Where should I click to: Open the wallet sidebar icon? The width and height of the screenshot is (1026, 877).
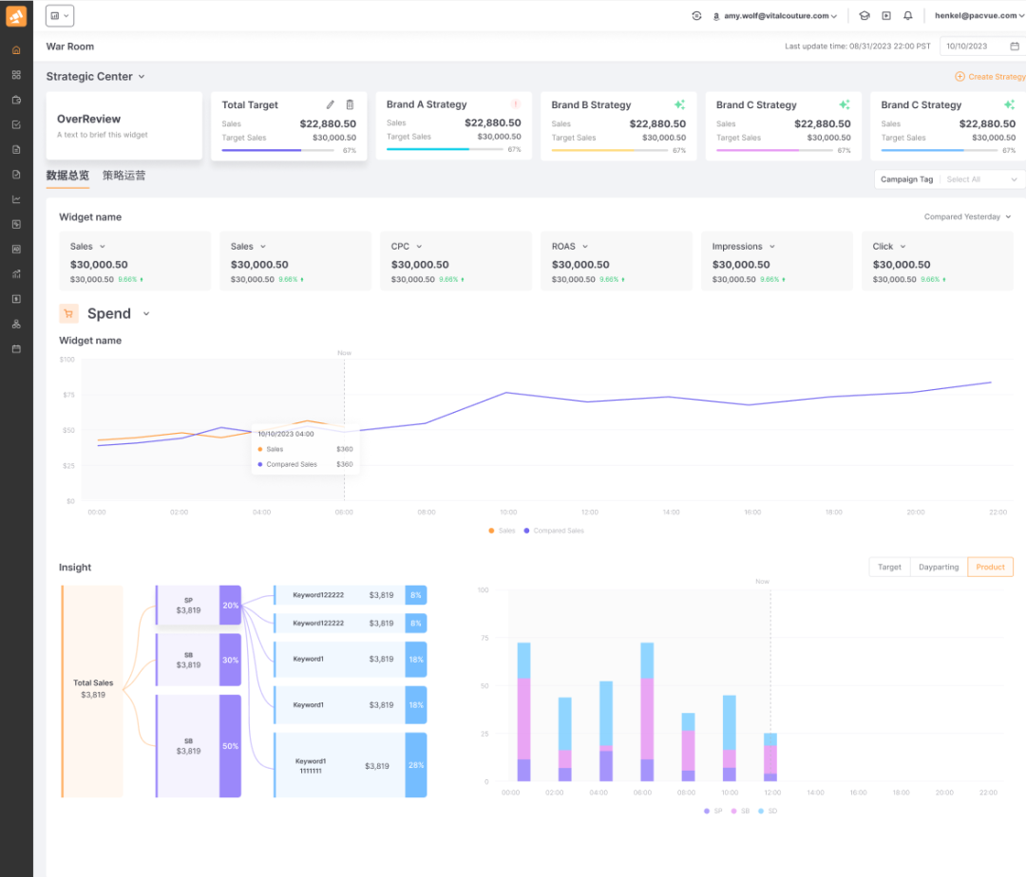[x=16, y=100]
